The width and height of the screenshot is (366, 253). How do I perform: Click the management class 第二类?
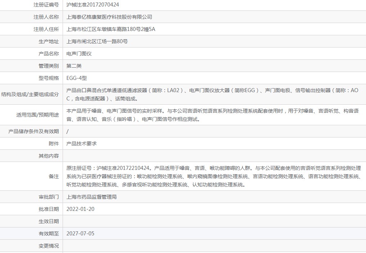click(x=74, y=66)
